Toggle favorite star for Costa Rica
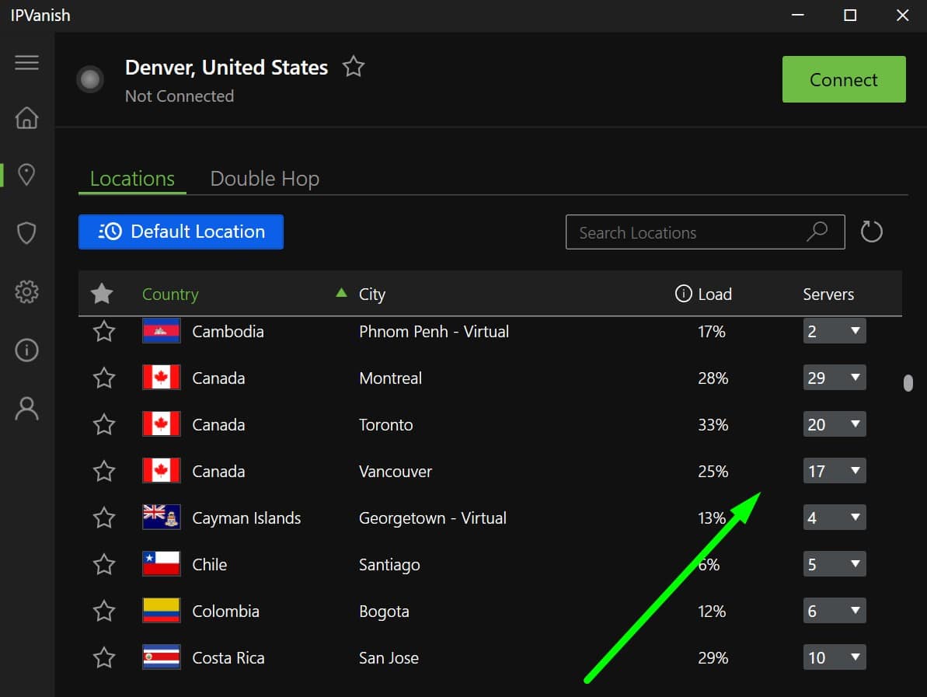The height and width of the screenshot is (697, 927). coord(104,658)
